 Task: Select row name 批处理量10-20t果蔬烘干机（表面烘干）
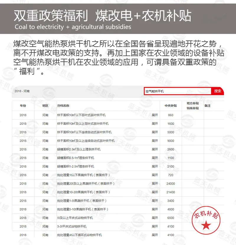pyautogui.click(x=83, y=192)
